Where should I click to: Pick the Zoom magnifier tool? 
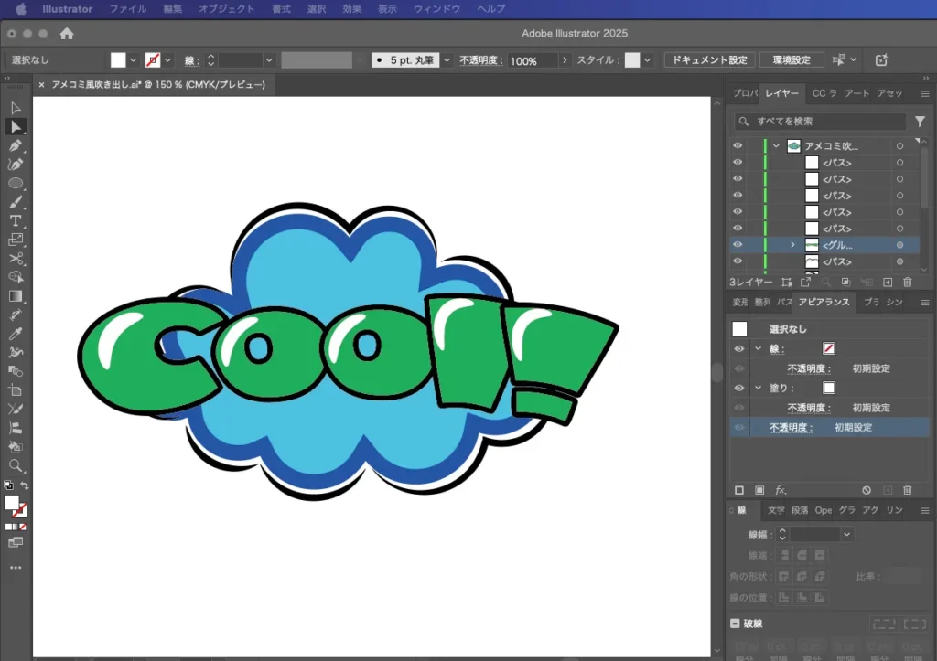pyautogui.click(x=16, y=465)
